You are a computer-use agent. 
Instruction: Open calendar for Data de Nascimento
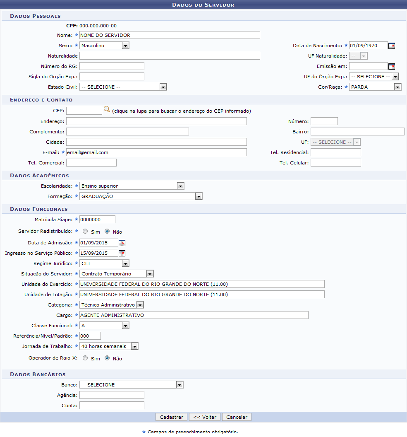[391, 46]
